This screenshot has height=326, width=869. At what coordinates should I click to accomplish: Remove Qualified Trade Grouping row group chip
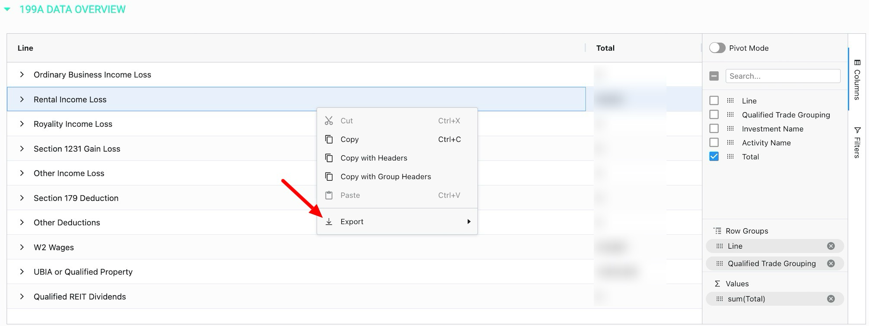click(x=830, y=263)
